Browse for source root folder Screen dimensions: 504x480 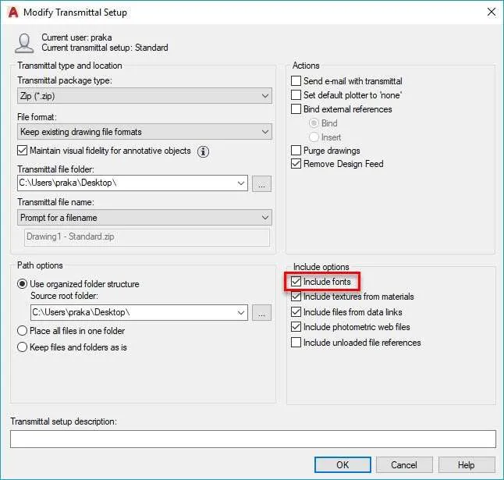coord(261,313)
